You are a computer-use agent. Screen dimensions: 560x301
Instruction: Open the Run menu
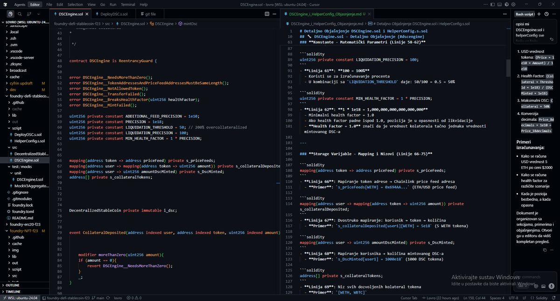point(113,4)
